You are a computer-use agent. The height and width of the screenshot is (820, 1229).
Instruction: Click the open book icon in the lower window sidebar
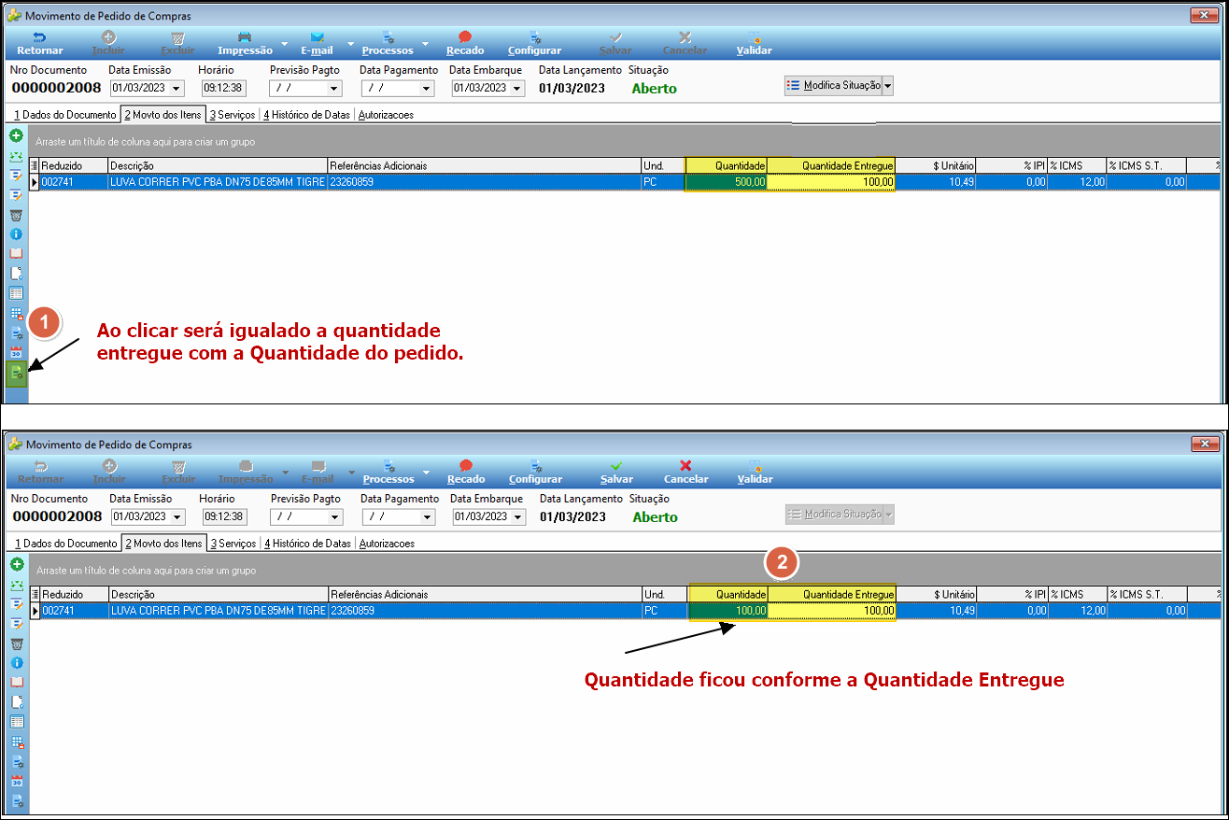point(16,682)
